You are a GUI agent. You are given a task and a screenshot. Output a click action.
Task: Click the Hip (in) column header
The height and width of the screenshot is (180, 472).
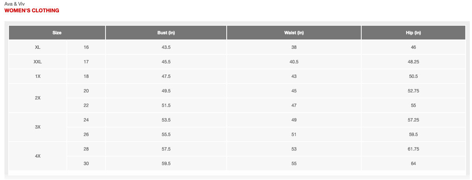point(413,33)
